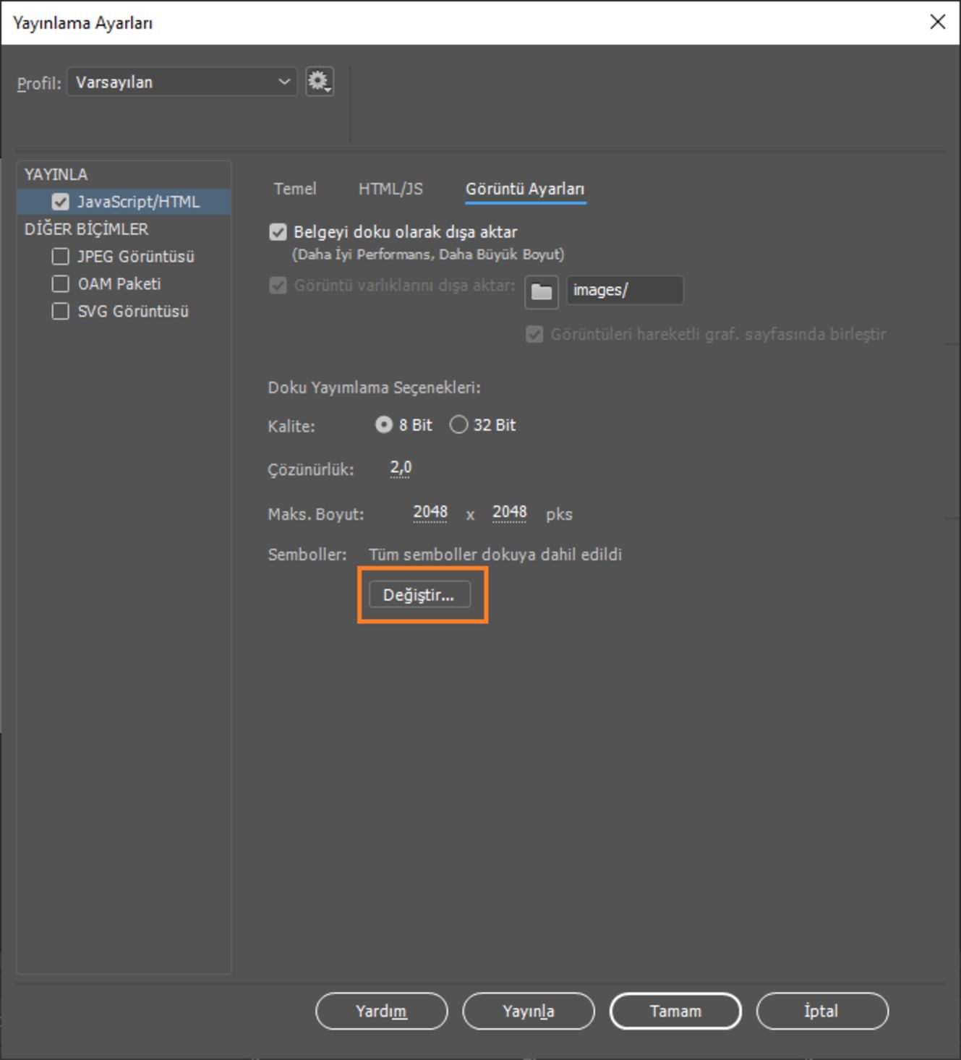
Task: Close the Yayınlama Ayarları dialog
Action: coord(938,22)
